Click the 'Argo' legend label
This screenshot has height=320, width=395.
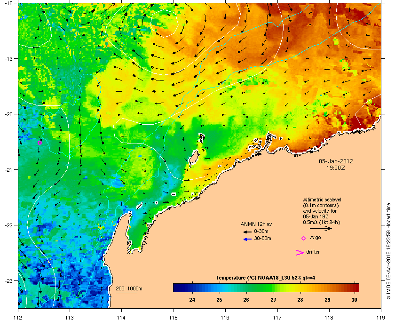316,237
